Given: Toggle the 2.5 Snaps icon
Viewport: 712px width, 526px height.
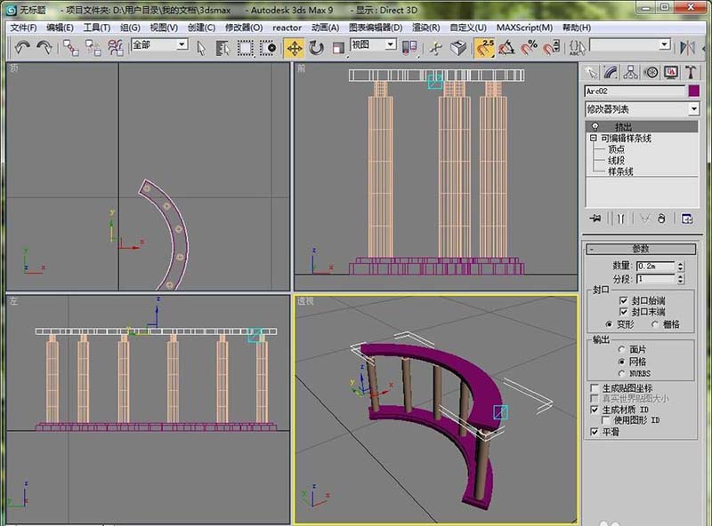Looking at the screenshot, I should [x=485, y=47].
